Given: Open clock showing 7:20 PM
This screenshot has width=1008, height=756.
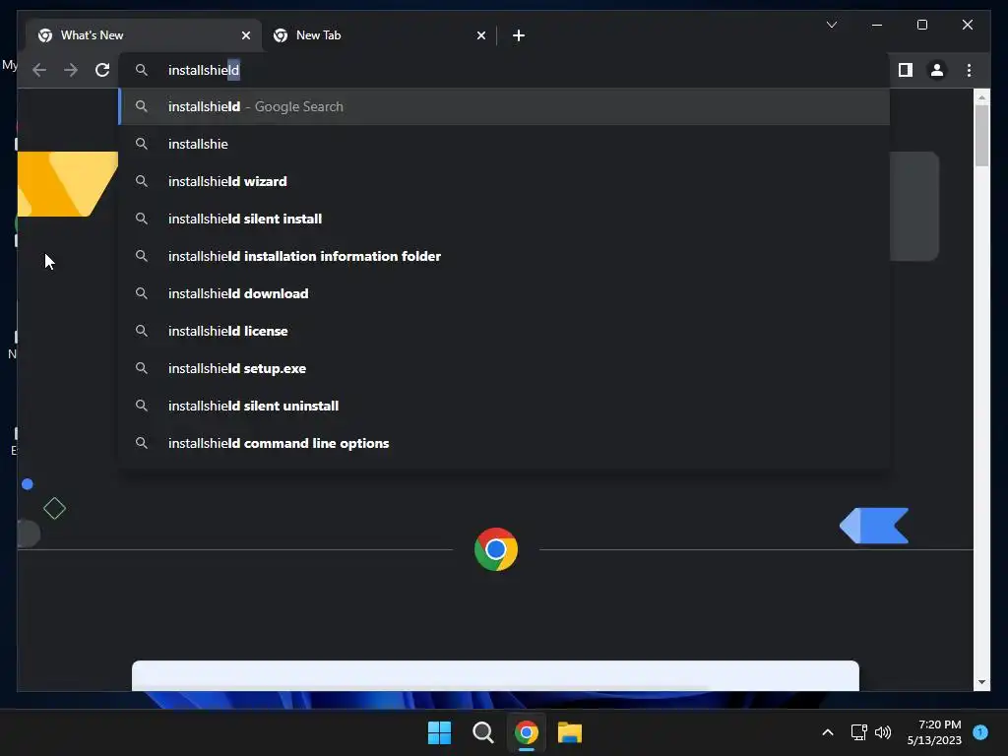Looking at the screenshot, I should tap(934, 732).
